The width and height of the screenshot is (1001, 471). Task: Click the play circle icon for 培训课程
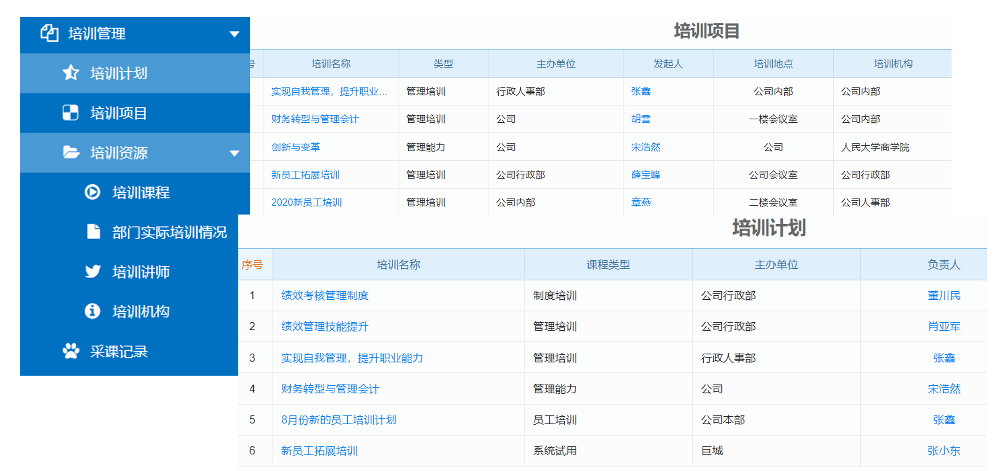point(92,192)
